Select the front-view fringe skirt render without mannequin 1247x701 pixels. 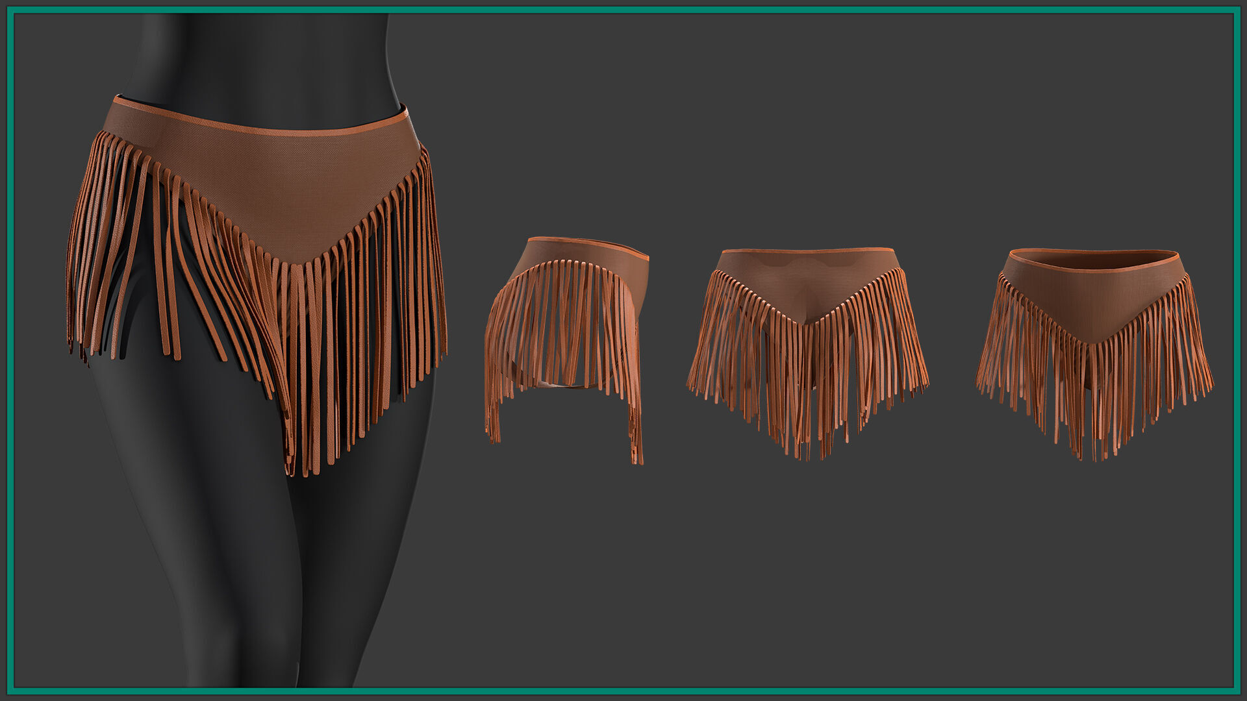pyautogui.click(x=1094, y=355)
